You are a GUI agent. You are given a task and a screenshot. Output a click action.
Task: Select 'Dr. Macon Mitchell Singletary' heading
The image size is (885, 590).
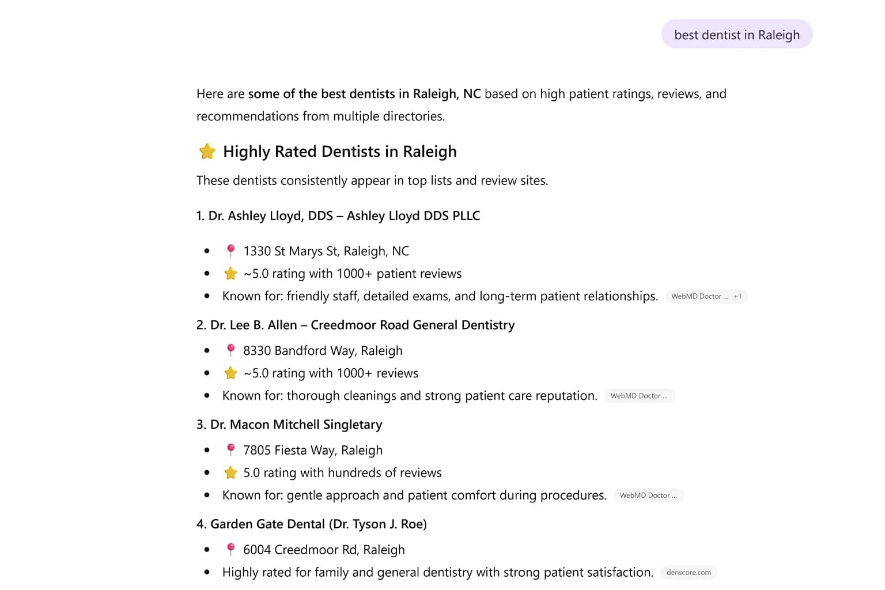296,424
